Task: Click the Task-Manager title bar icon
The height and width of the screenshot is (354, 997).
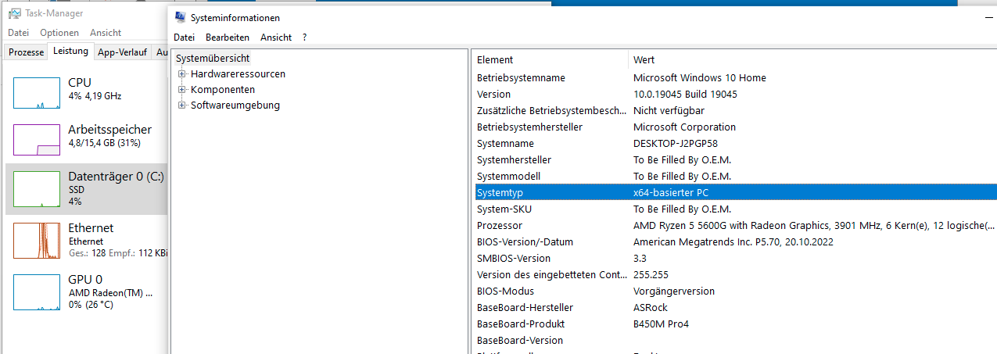Action: 14,13
